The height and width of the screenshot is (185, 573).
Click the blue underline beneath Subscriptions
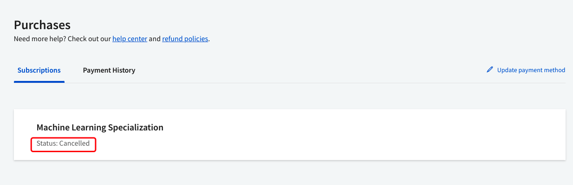click(39, 82)
